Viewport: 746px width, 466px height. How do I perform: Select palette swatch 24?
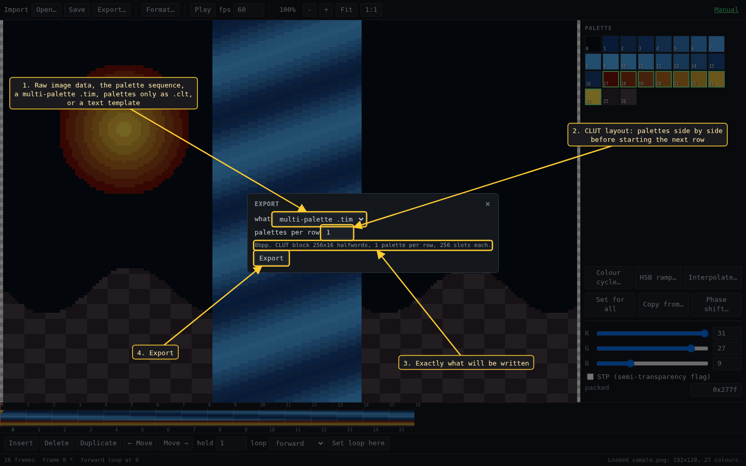click(x=593, y=97)
